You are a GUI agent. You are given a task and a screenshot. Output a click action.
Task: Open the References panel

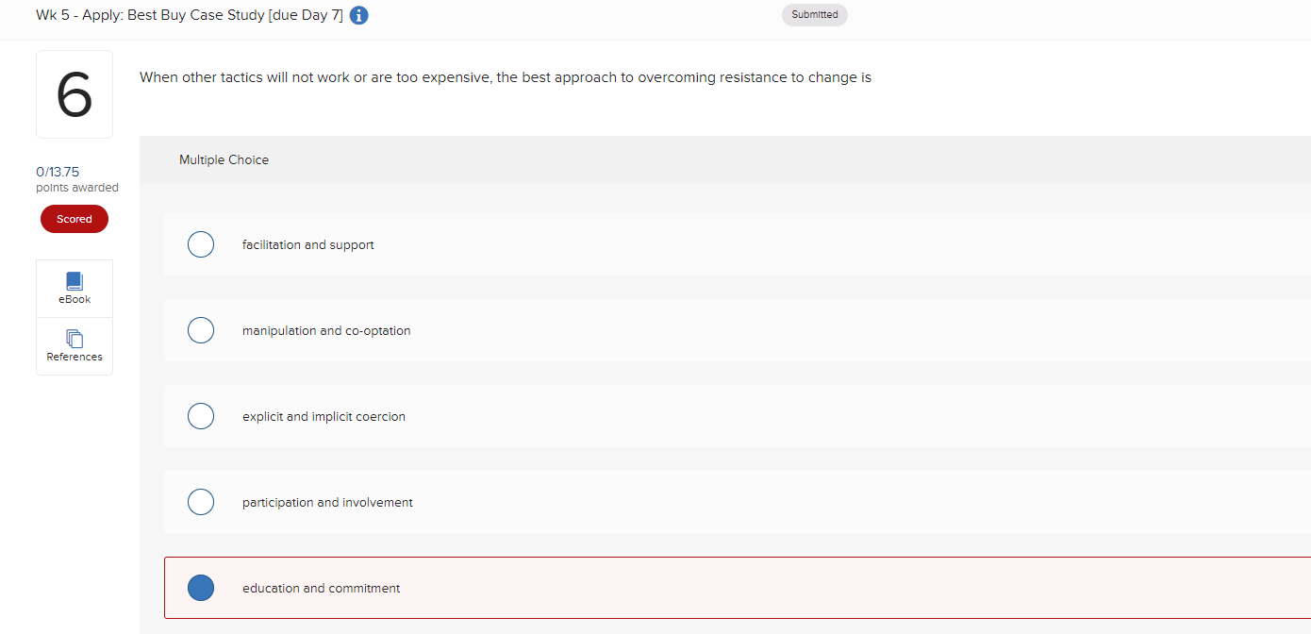click(74, 345)
